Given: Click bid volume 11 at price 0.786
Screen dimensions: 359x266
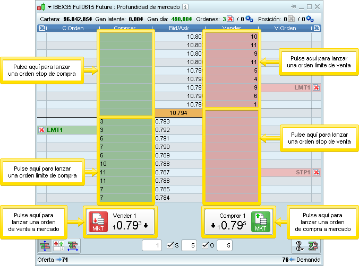Looking at the screenshot, I should click(x=126, y=181).
